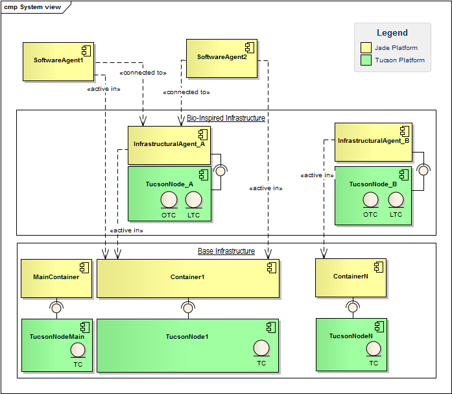Select the Container1 label
This screenshot has width=452, height=394.
click(187, 277)
